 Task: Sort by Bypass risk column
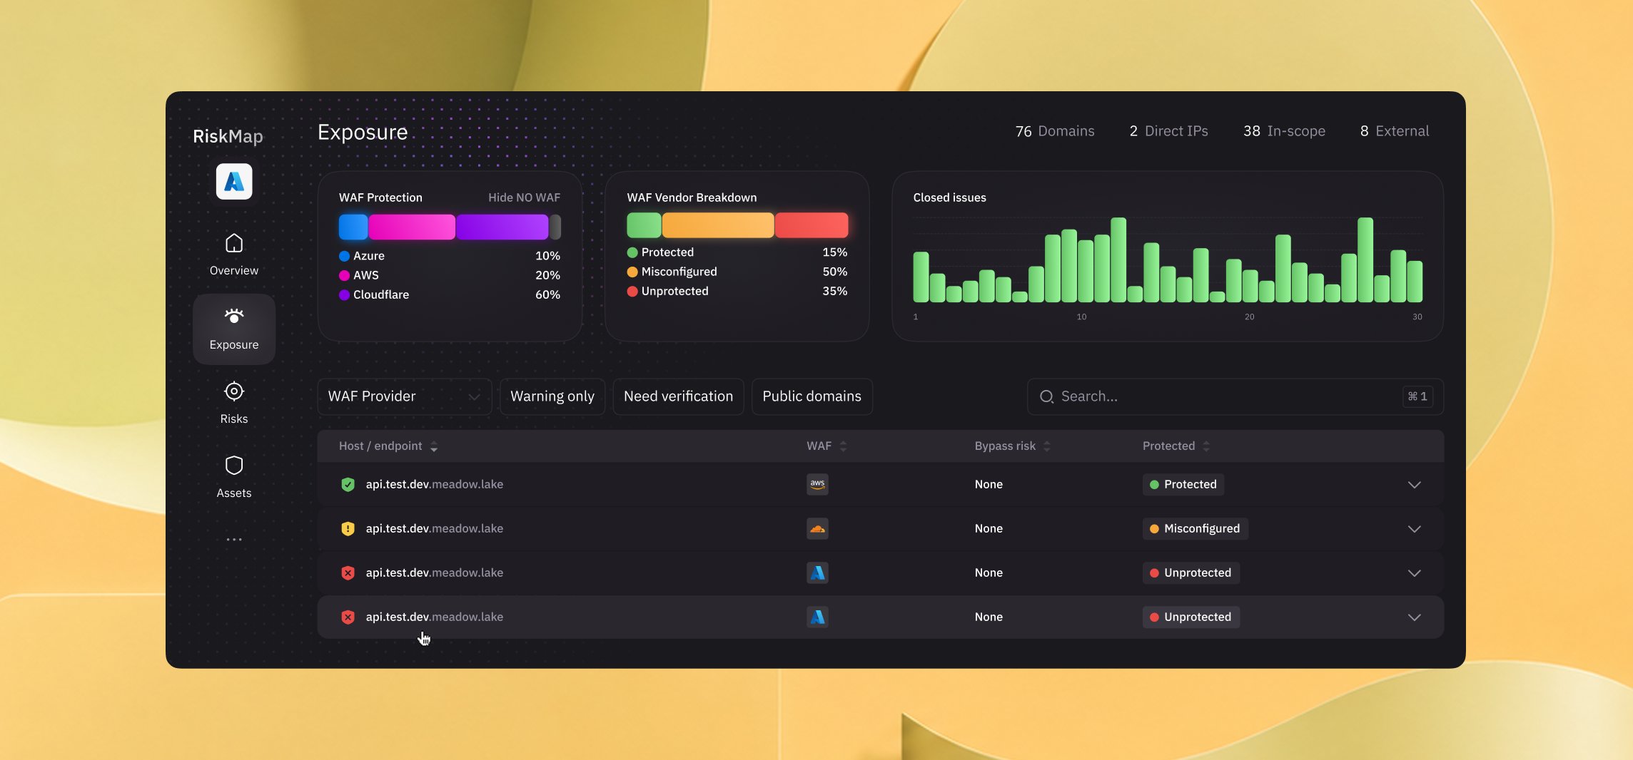1012,446
